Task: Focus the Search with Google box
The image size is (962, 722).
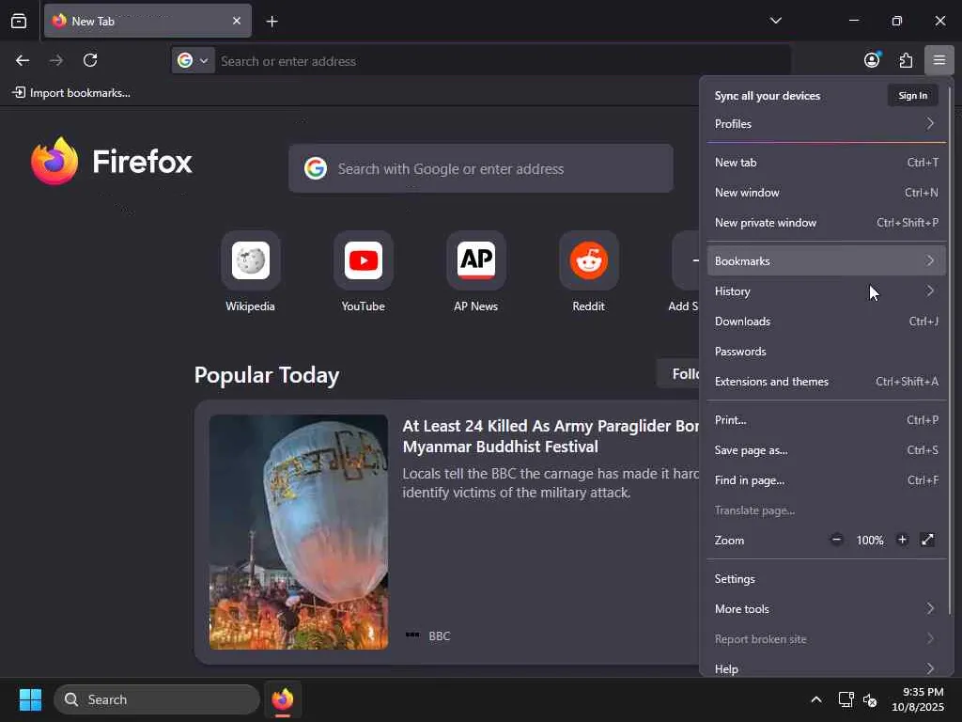Action: coord(481,168)
